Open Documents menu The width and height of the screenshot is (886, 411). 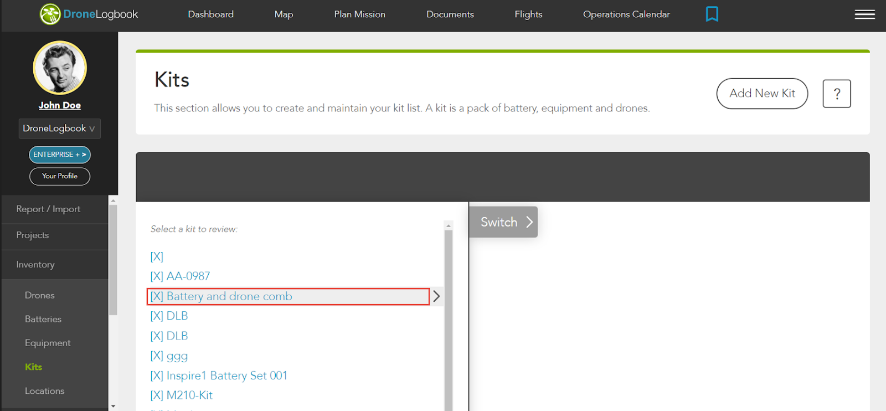(x=450, y=14)
